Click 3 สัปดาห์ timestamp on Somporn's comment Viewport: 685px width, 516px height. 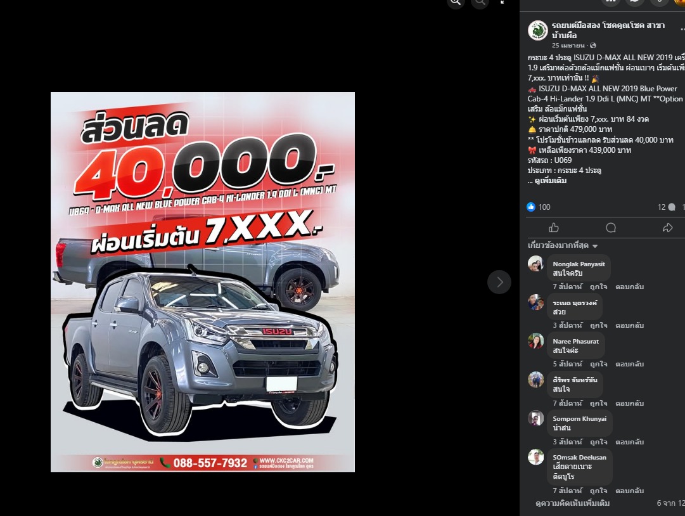[568, 442]
